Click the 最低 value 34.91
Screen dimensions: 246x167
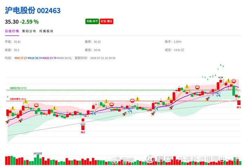(97, 50)
